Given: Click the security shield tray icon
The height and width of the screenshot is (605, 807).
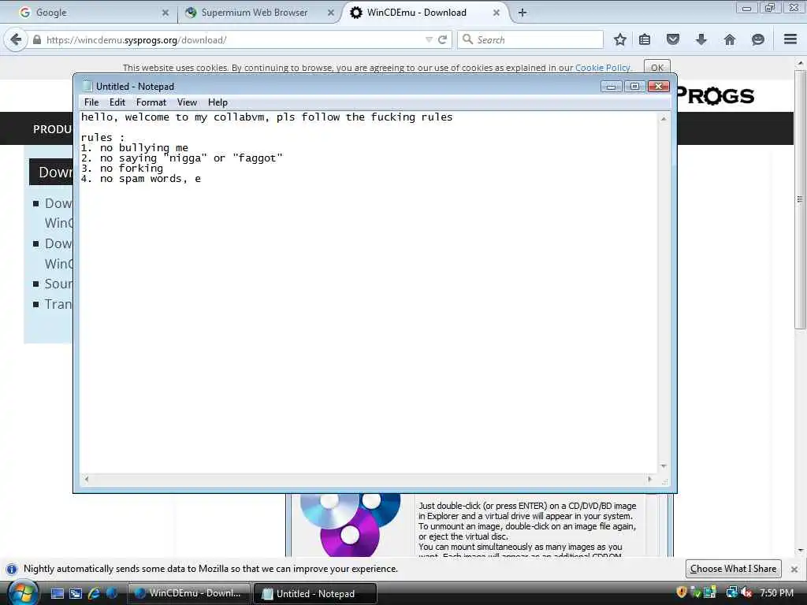Looking at the screenshot, I should (682, 592).
